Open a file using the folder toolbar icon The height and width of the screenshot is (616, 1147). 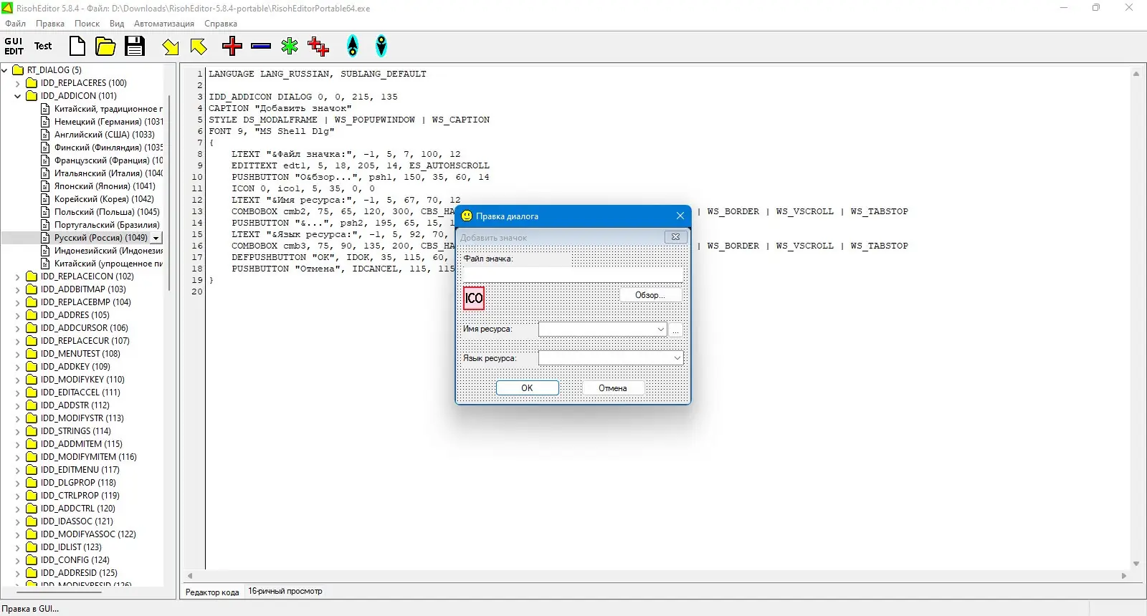point(105,47)
